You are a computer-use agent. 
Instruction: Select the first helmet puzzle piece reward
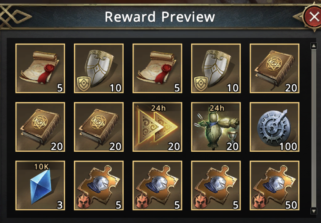99,185
